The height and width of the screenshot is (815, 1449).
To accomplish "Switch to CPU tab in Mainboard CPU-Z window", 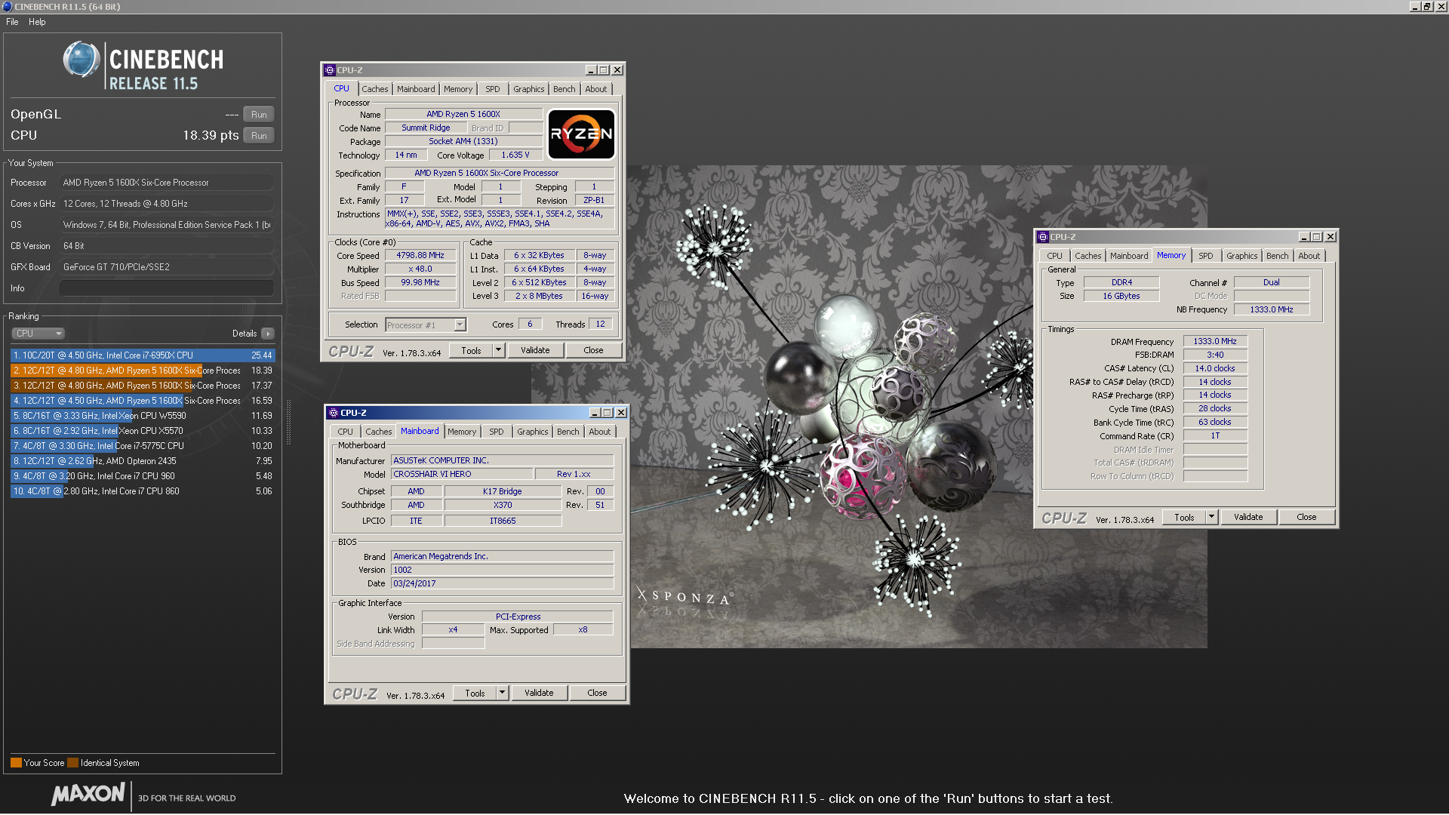I will [x=345, y=432].
